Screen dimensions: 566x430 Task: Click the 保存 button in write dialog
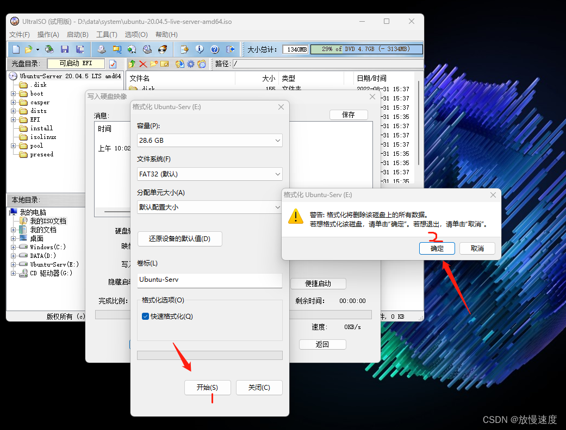point(349,115)
